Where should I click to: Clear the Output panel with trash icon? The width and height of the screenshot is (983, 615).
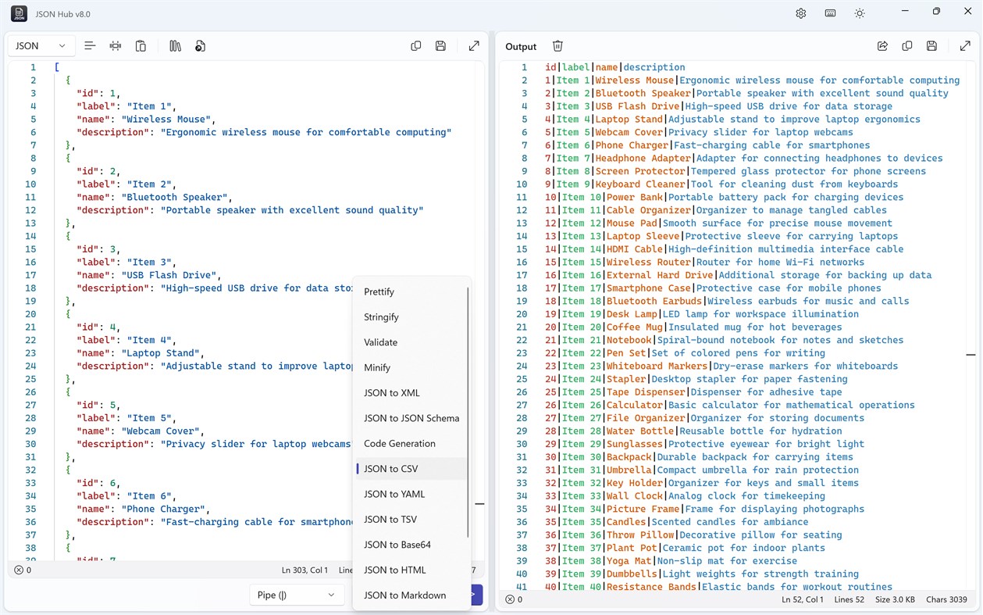(557, 46)
